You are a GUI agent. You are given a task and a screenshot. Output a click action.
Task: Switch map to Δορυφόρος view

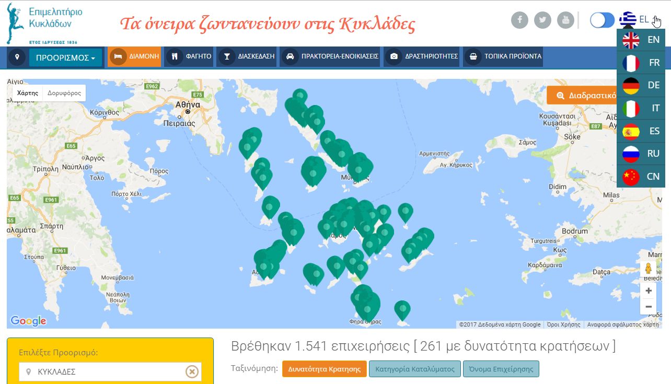coord(64,93)
